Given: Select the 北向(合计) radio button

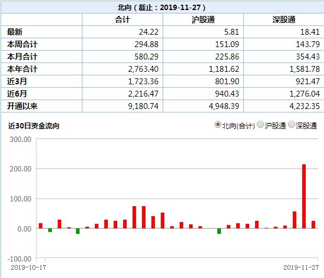Looking at the screenshot, I should (x=218, y=124).
